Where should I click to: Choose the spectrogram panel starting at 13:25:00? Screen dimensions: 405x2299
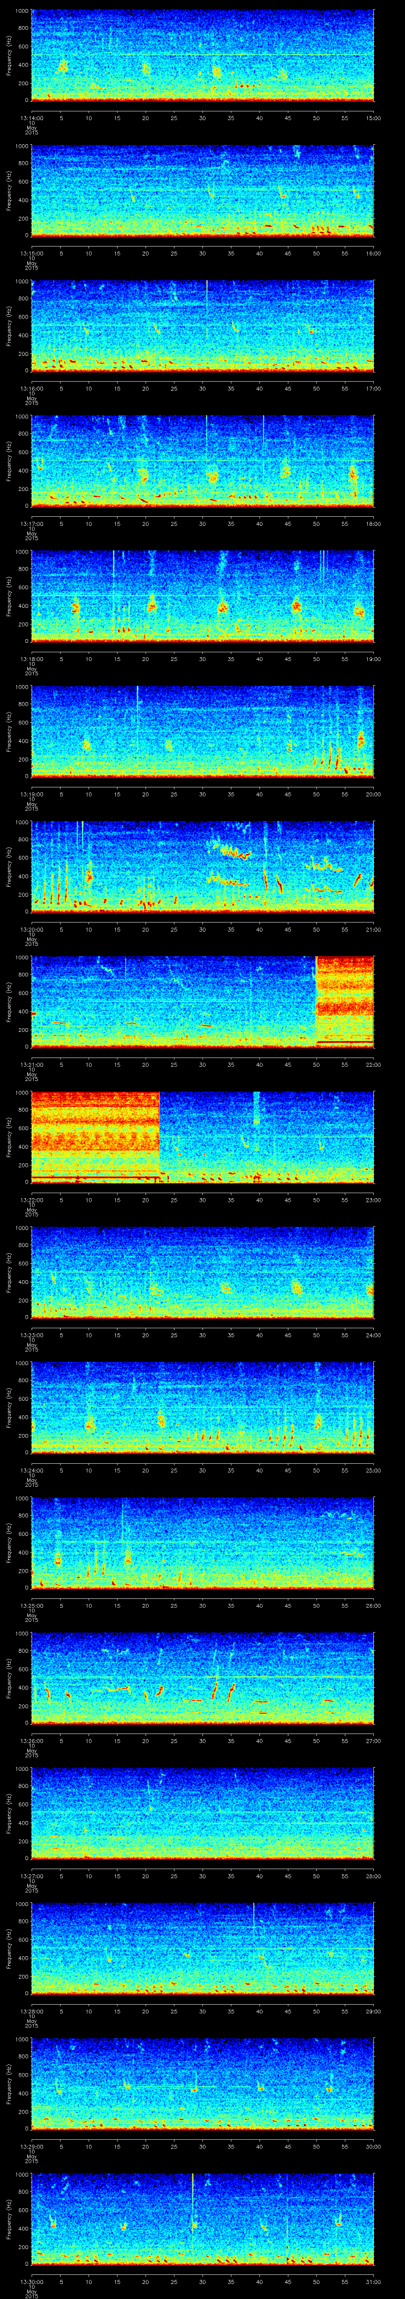click(203, 1542)
